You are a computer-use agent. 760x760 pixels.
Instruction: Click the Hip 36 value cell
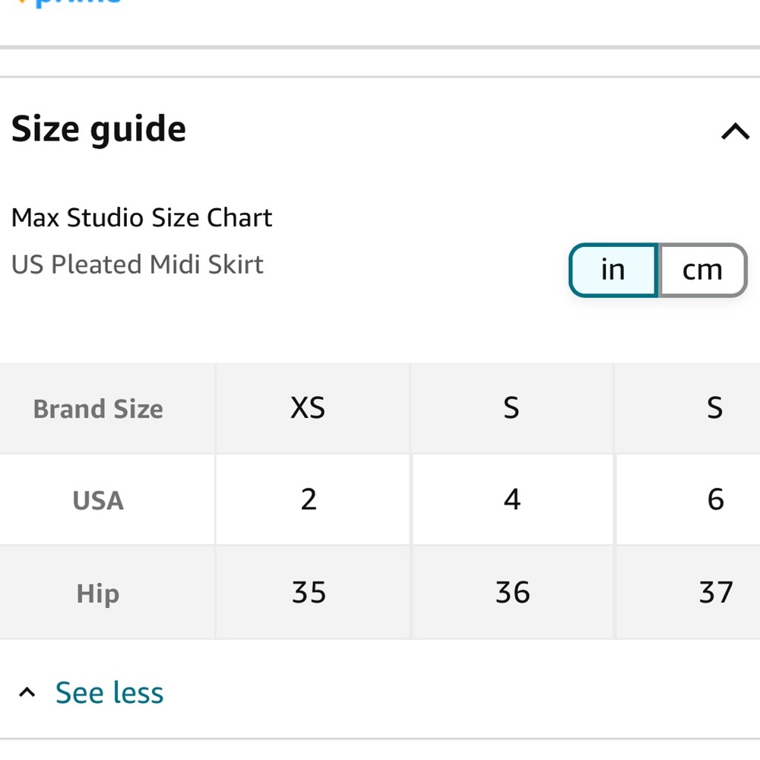tap(513, 592)
